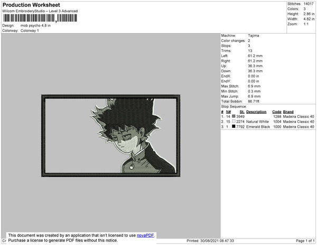Select the Min Stitch value 0.3 mm
The image size is (317, 245).
(x=254, y=91)
